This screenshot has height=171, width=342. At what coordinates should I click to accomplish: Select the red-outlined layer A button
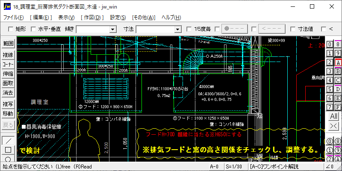(x=338, y=62)
